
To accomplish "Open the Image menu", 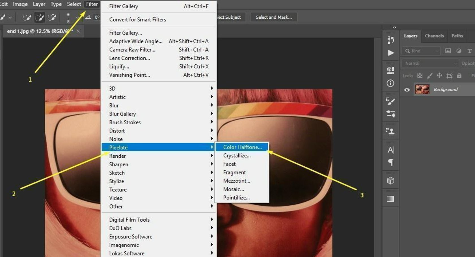I will coord(20,4).
